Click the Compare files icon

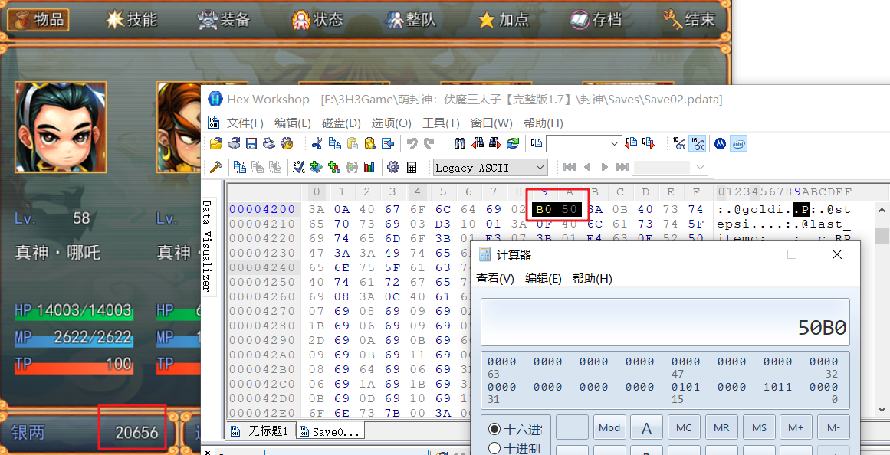[240, 167]
